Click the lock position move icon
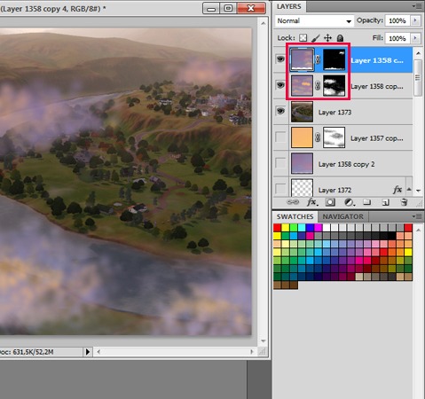This screenshot has width=425, height=399. (x=327, y=38)
